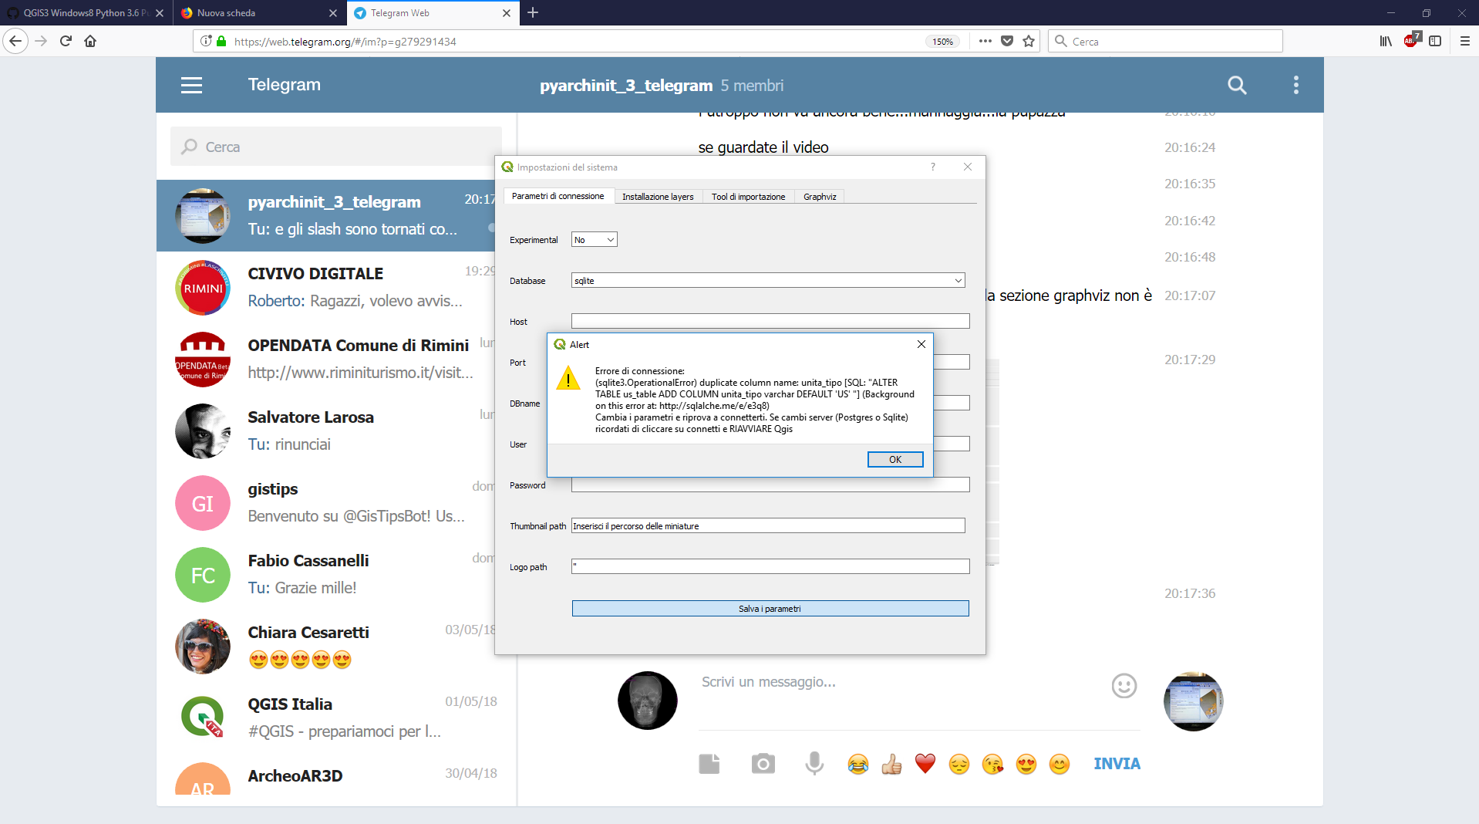Bookmark the page with the star icon
The image size is (1479, 824).
[x=1028, y=41]
